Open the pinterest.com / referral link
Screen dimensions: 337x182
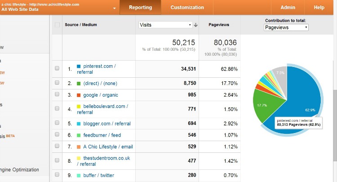[x=96, y=69]
